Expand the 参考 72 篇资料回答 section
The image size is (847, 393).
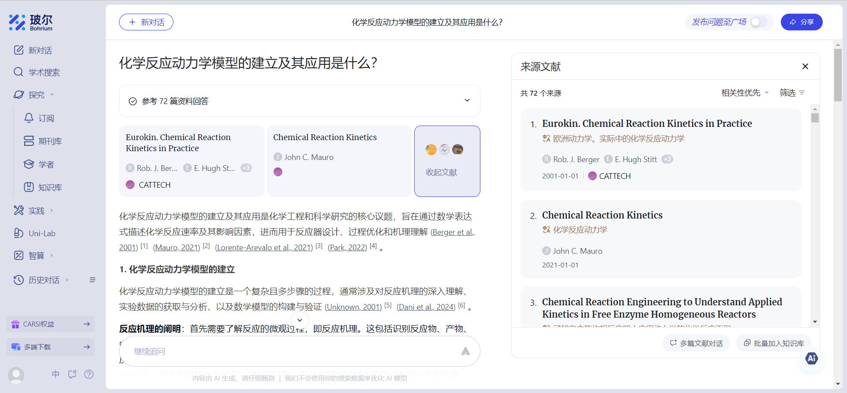click(x=467, y=101)
